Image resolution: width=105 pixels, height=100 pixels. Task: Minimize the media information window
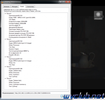61,2
